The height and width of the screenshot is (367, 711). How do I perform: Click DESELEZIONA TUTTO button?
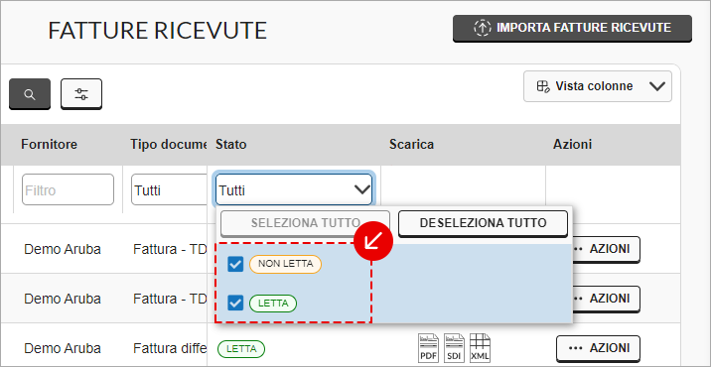pyautogui.click(x=483, y=223)
